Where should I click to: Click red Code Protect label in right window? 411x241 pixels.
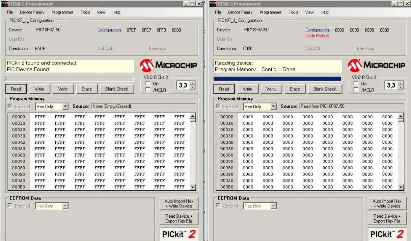coord(317,36)
